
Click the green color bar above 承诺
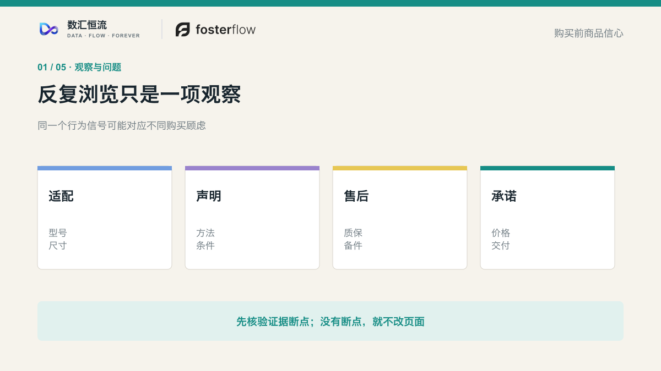coord(548,168)
